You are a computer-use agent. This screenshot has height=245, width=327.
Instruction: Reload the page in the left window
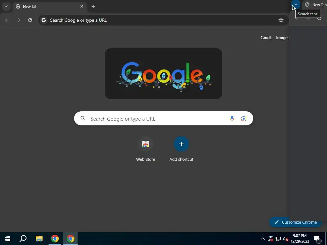(30, 20)
